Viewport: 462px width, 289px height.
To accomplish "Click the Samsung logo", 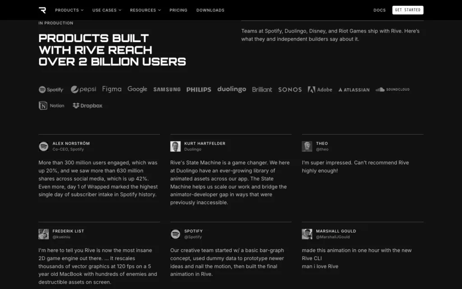I will pos(167,89).
